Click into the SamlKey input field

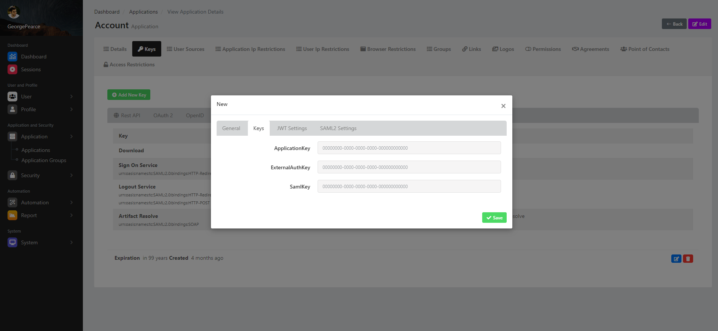(409, 186)
